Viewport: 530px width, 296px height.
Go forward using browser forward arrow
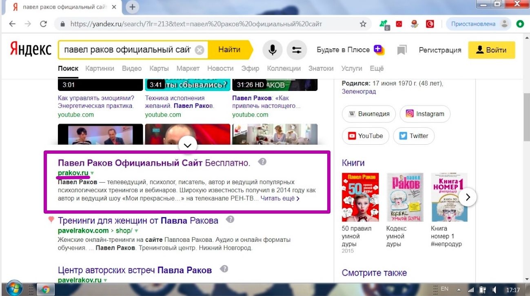[x=28, y=24]
